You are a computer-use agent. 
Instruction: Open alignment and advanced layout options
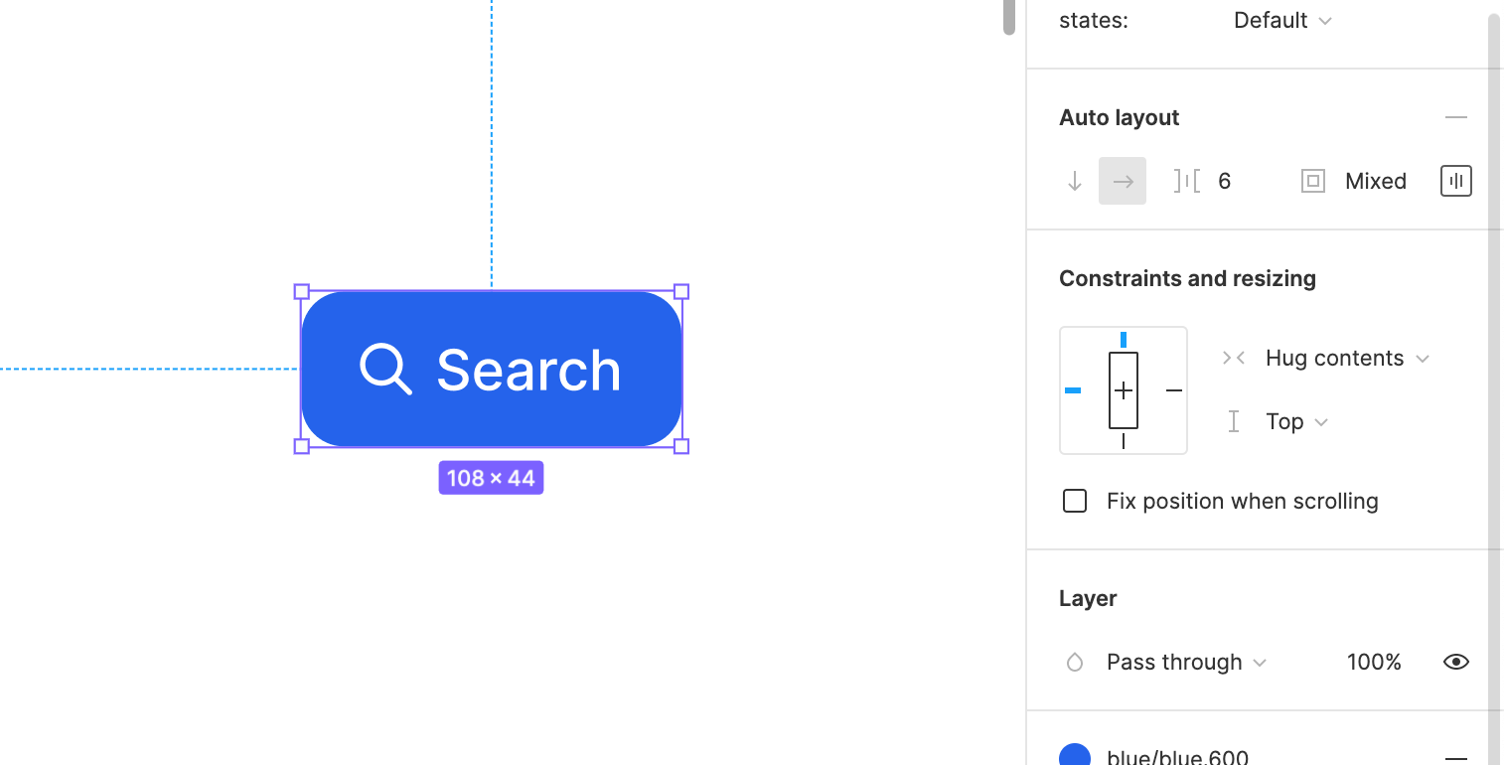click(1456, 181)
